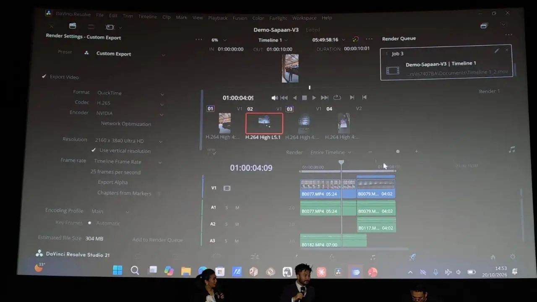
Task: Mute the viewer audio speaker icon
Action: pos(274,98)
